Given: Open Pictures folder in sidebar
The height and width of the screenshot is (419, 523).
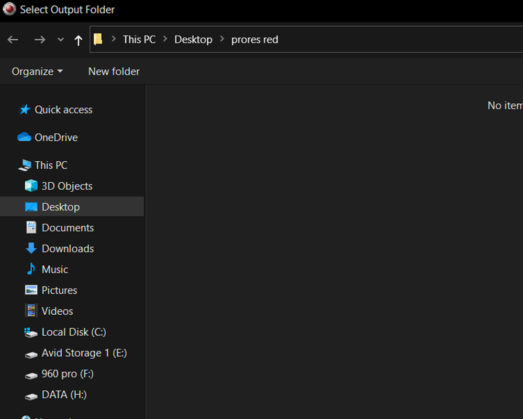Looking at the screenshot, I should click(x=59, y=290).
